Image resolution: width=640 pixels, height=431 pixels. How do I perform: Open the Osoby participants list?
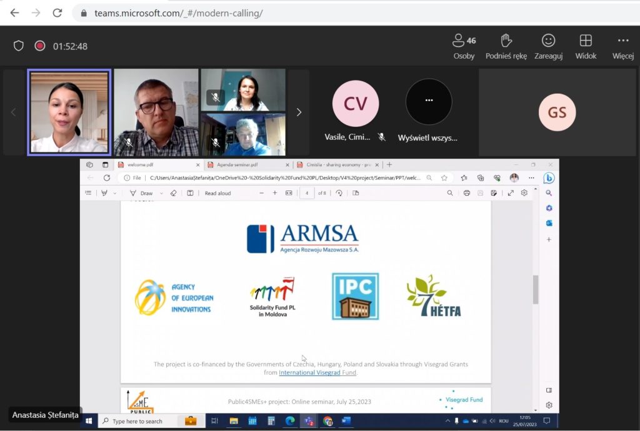(464, 46)
